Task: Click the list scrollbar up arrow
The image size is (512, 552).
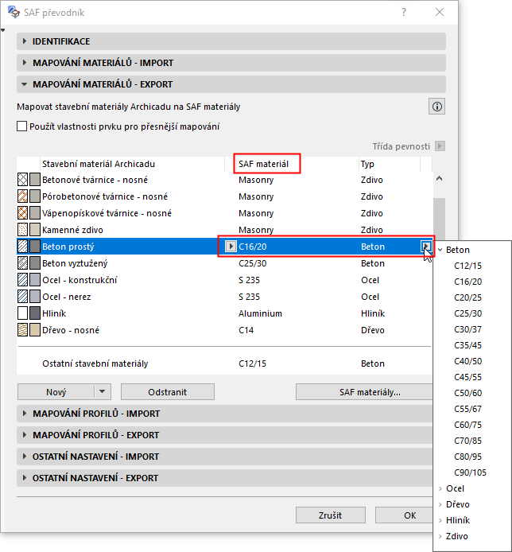Action: click(x=439, y=178)
